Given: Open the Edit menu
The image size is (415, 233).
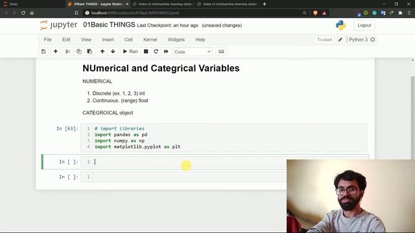Looking at the screenshot, I should coord(66,39).
